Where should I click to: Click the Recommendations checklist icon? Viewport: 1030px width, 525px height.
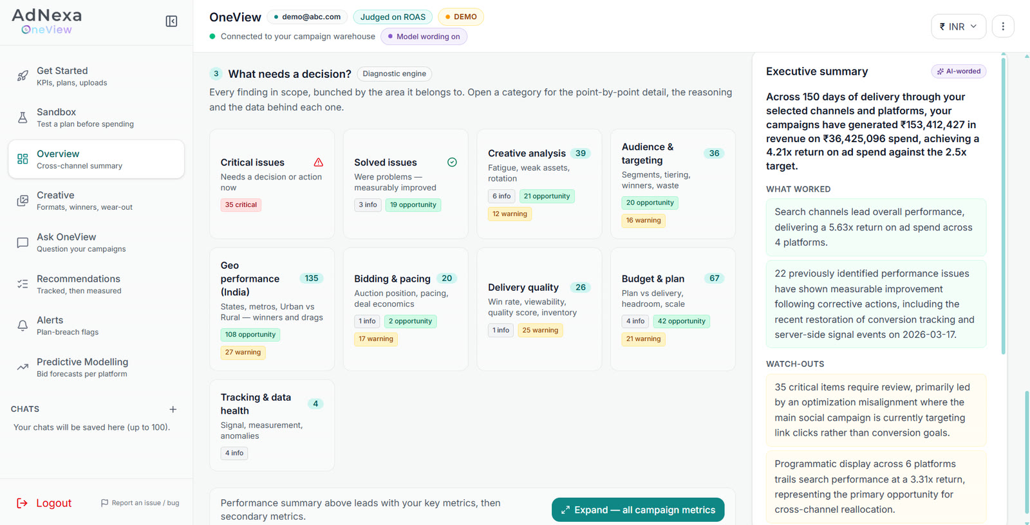[23, 284]
